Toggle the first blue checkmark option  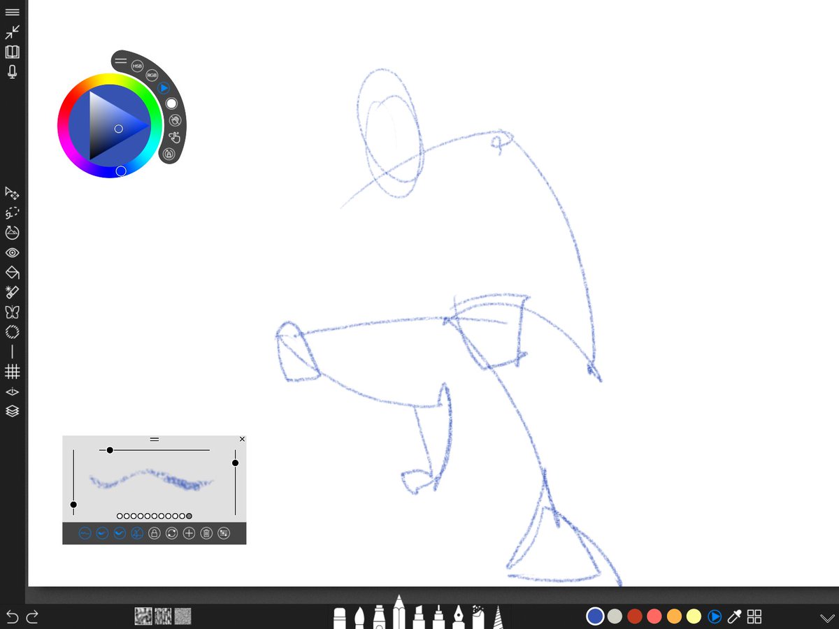coord(102,533)
